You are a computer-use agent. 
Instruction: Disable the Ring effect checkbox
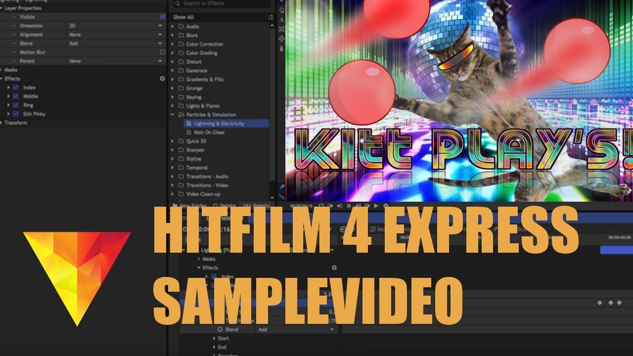[x=16, y=105]
